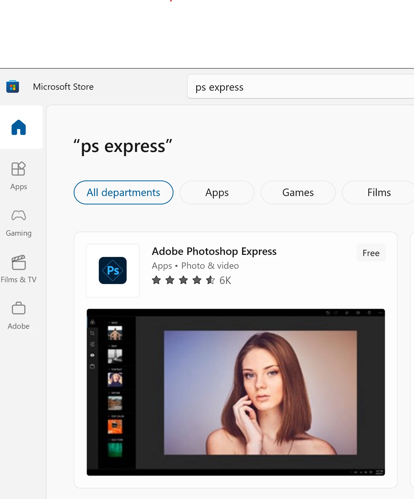Image resolution: width=414 pixels, height=499 pixels.
Task: Filter results by Apps
Action: point(217,192)
